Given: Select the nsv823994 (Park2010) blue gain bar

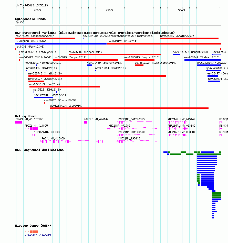Looking at the screenshot, I should tap(61, 44).
